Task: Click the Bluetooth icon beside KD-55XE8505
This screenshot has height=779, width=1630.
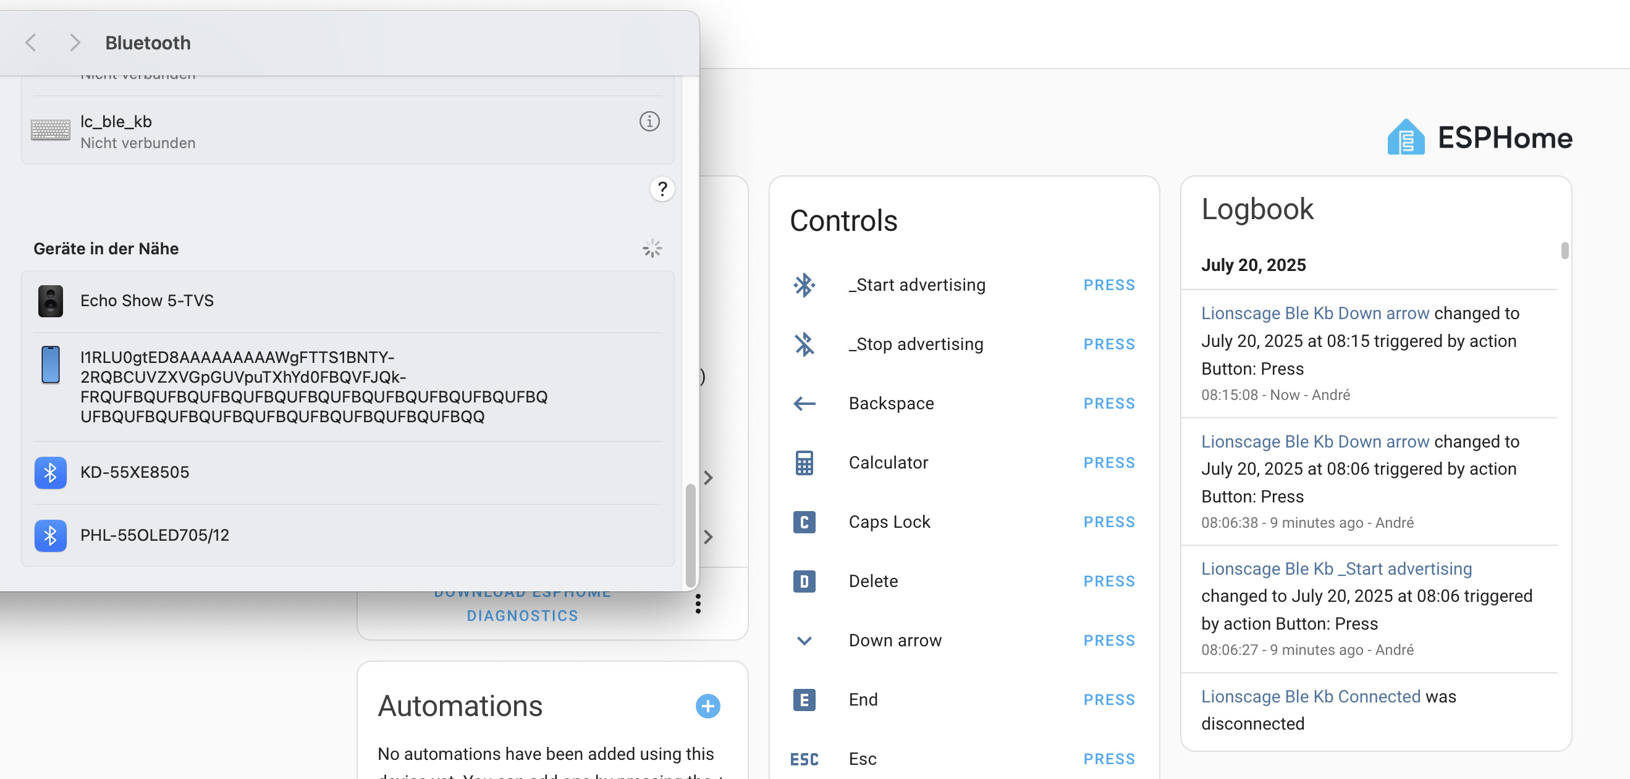Action: click(x=50, y=472)
